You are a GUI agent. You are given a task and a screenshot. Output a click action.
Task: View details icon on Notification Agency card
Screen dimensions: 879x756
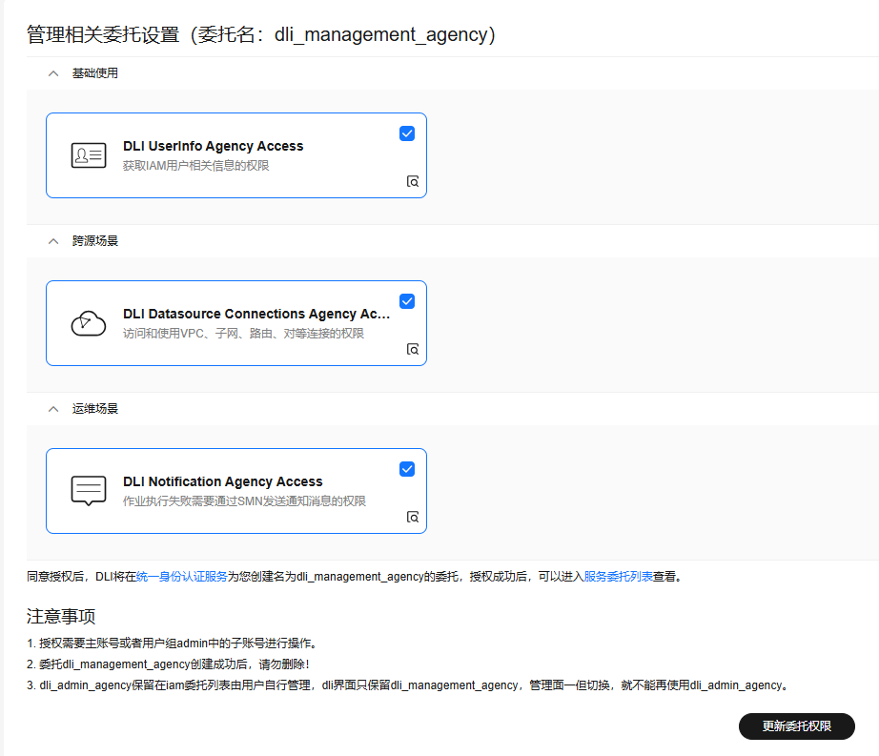click(413, 517)
